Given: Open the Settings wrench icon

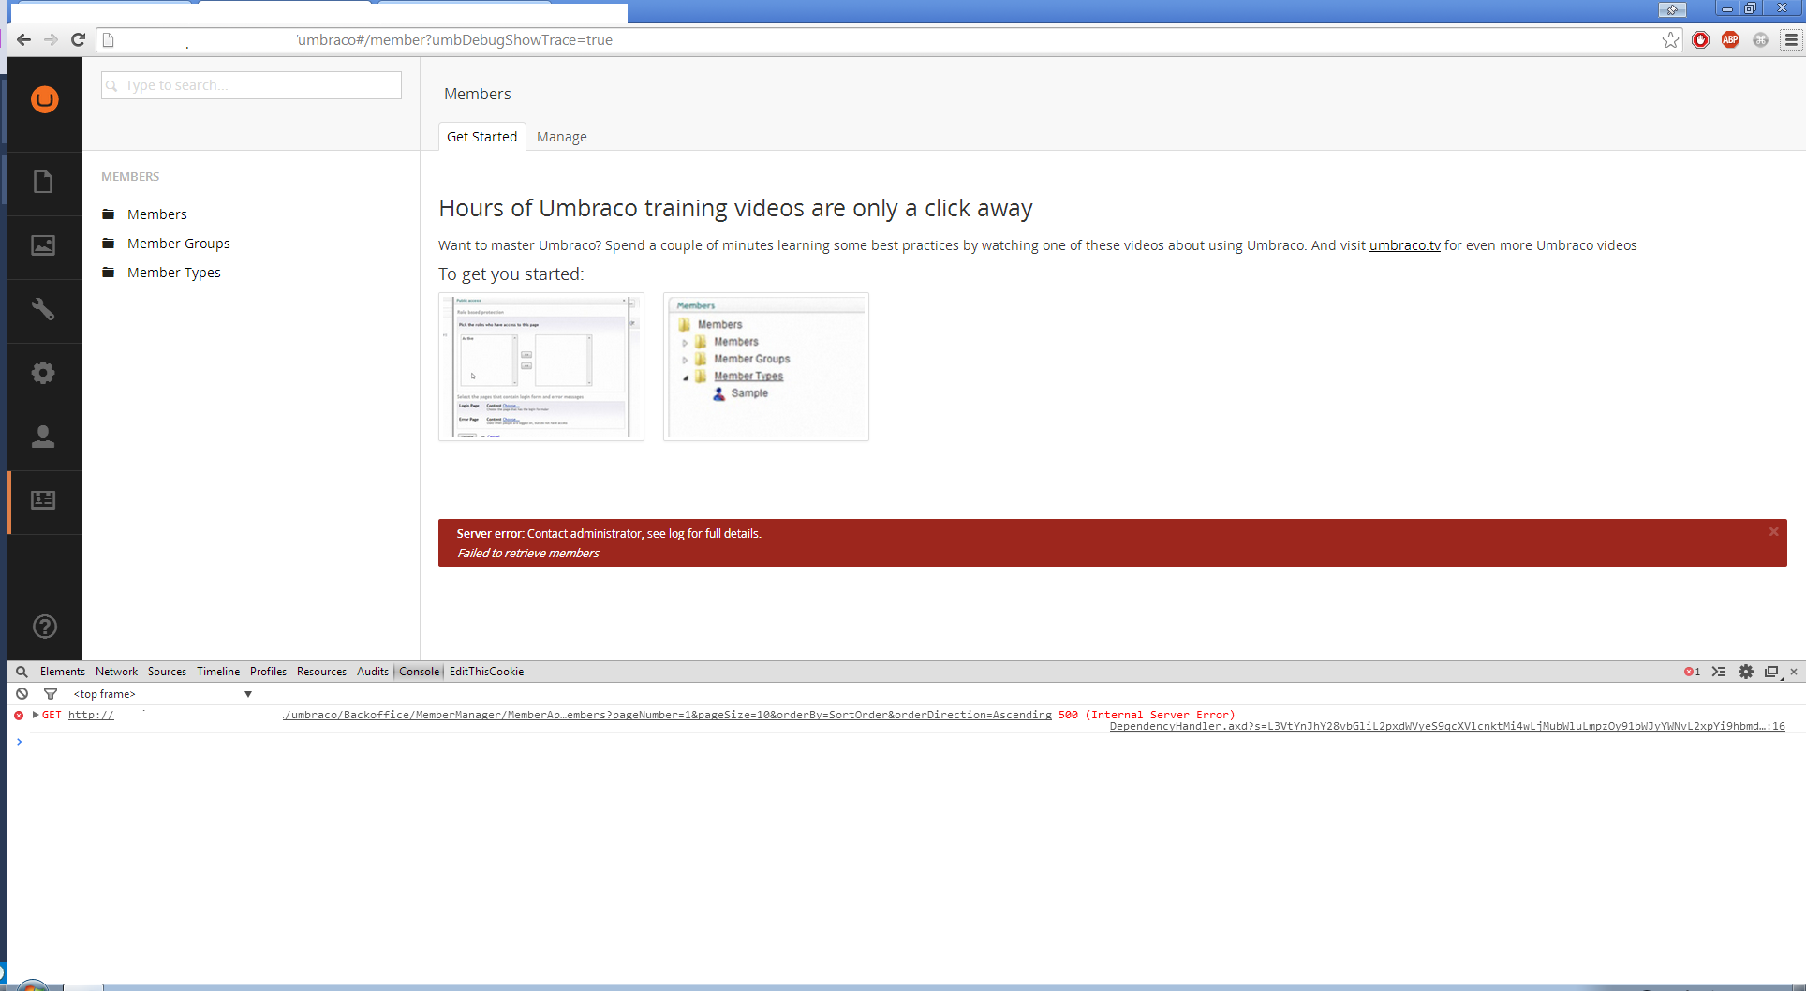Looking at the screenshot, I should (43, 309).
